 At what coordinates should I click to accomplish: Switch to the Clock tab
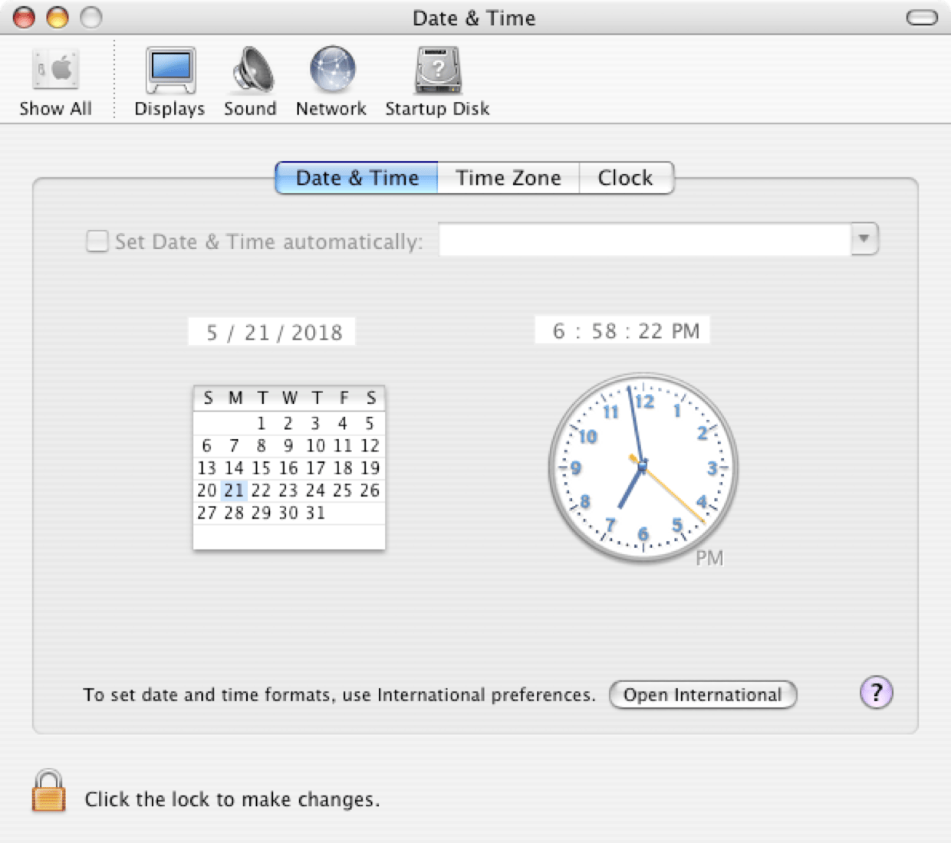click(x=626, y=178)
